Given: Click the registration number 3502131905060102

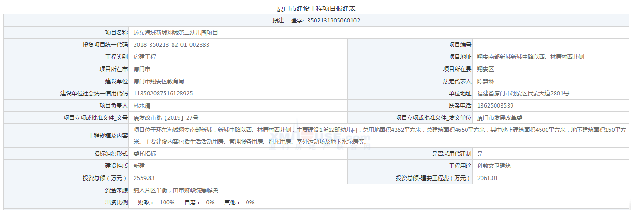Looking at the screenshot, I should coord(333,21).
